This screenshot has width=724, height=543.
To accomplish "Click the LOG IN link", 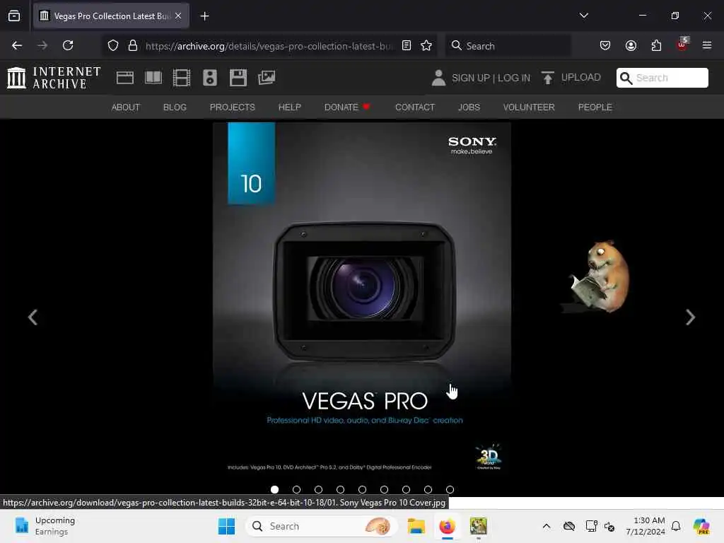I will coord(514,78).
